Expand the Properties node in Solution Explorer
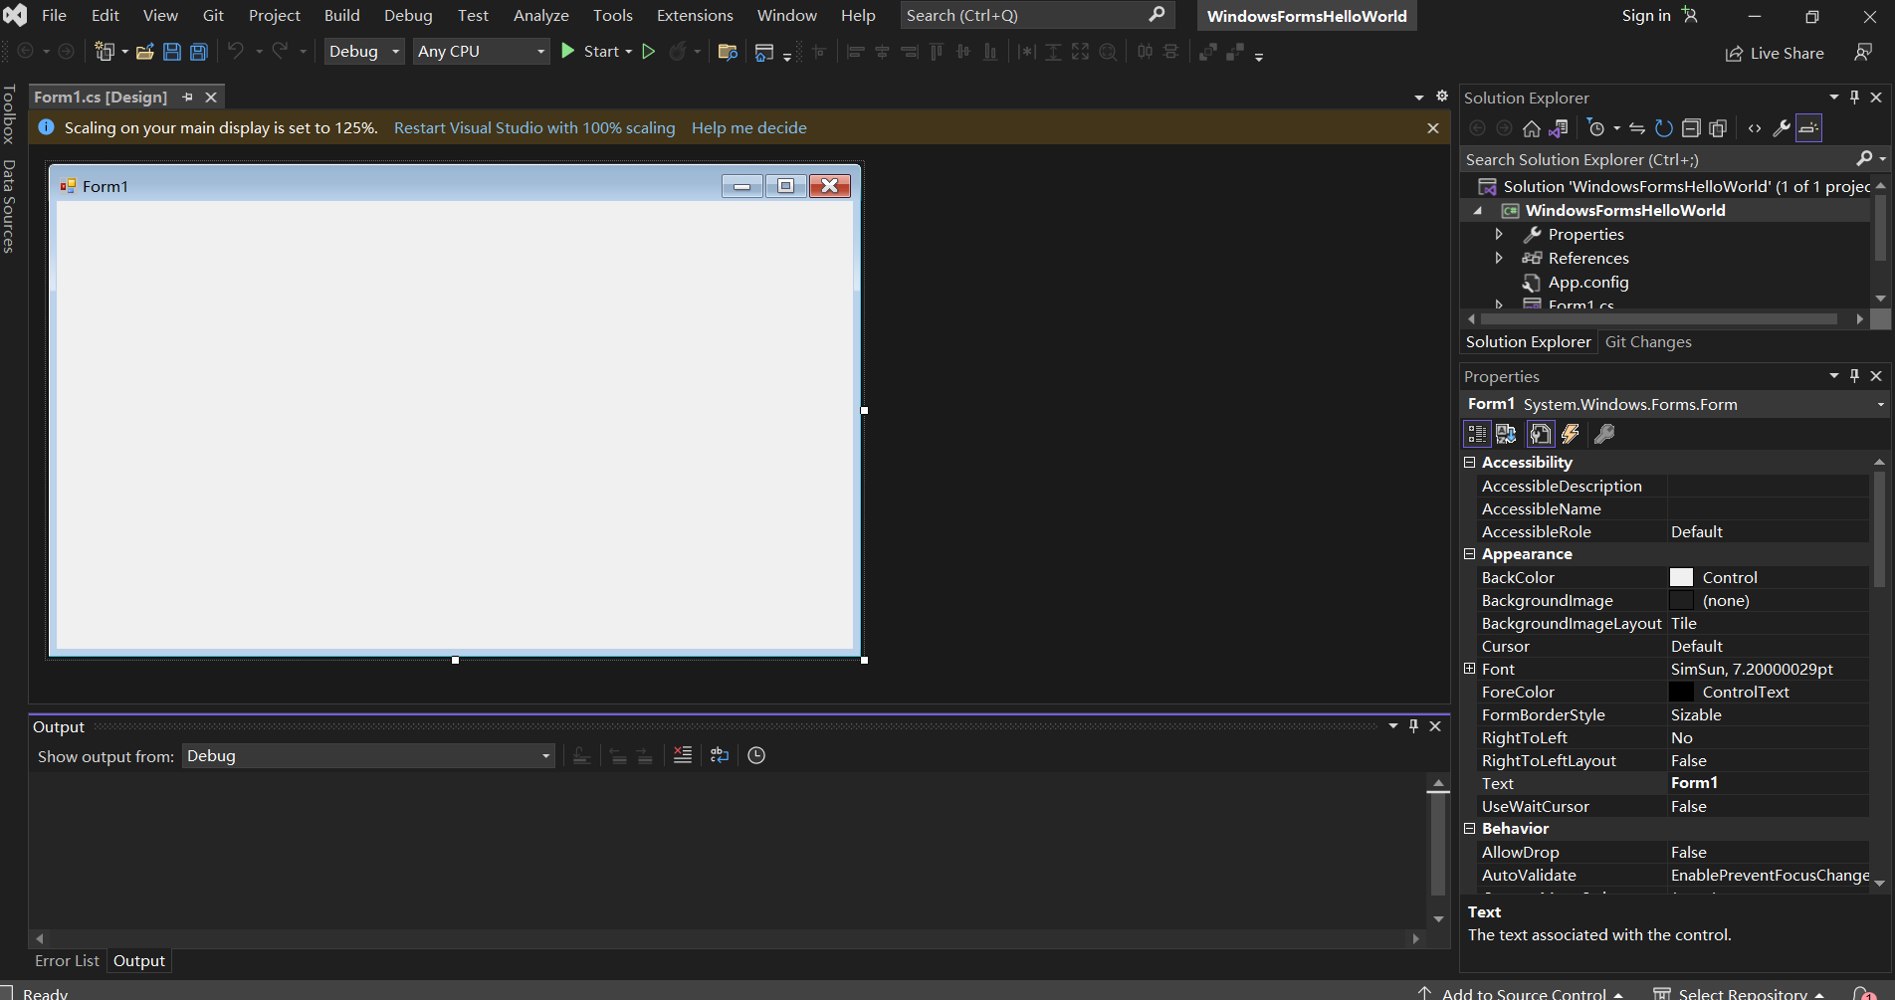Screen dimensions: 1895x1000 1499,234
